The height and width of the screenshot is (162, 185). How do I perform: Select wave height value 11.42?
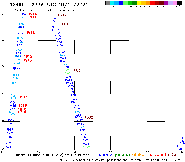click(60, 48)
